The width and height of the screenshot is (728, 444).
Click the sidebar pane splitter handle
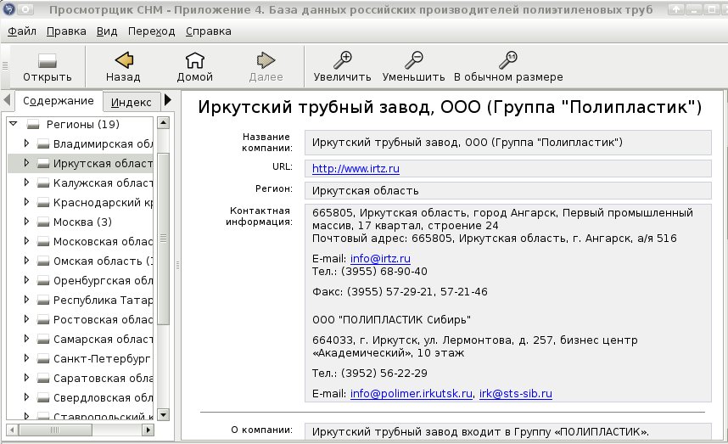click(x=178, y=266)
